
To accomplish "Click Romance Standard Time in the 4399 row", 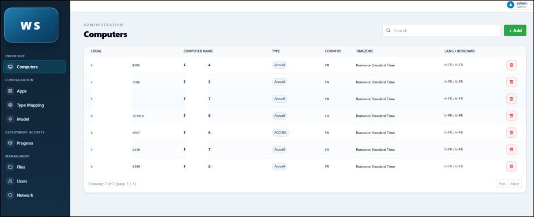I will click(x=375, y=166).
